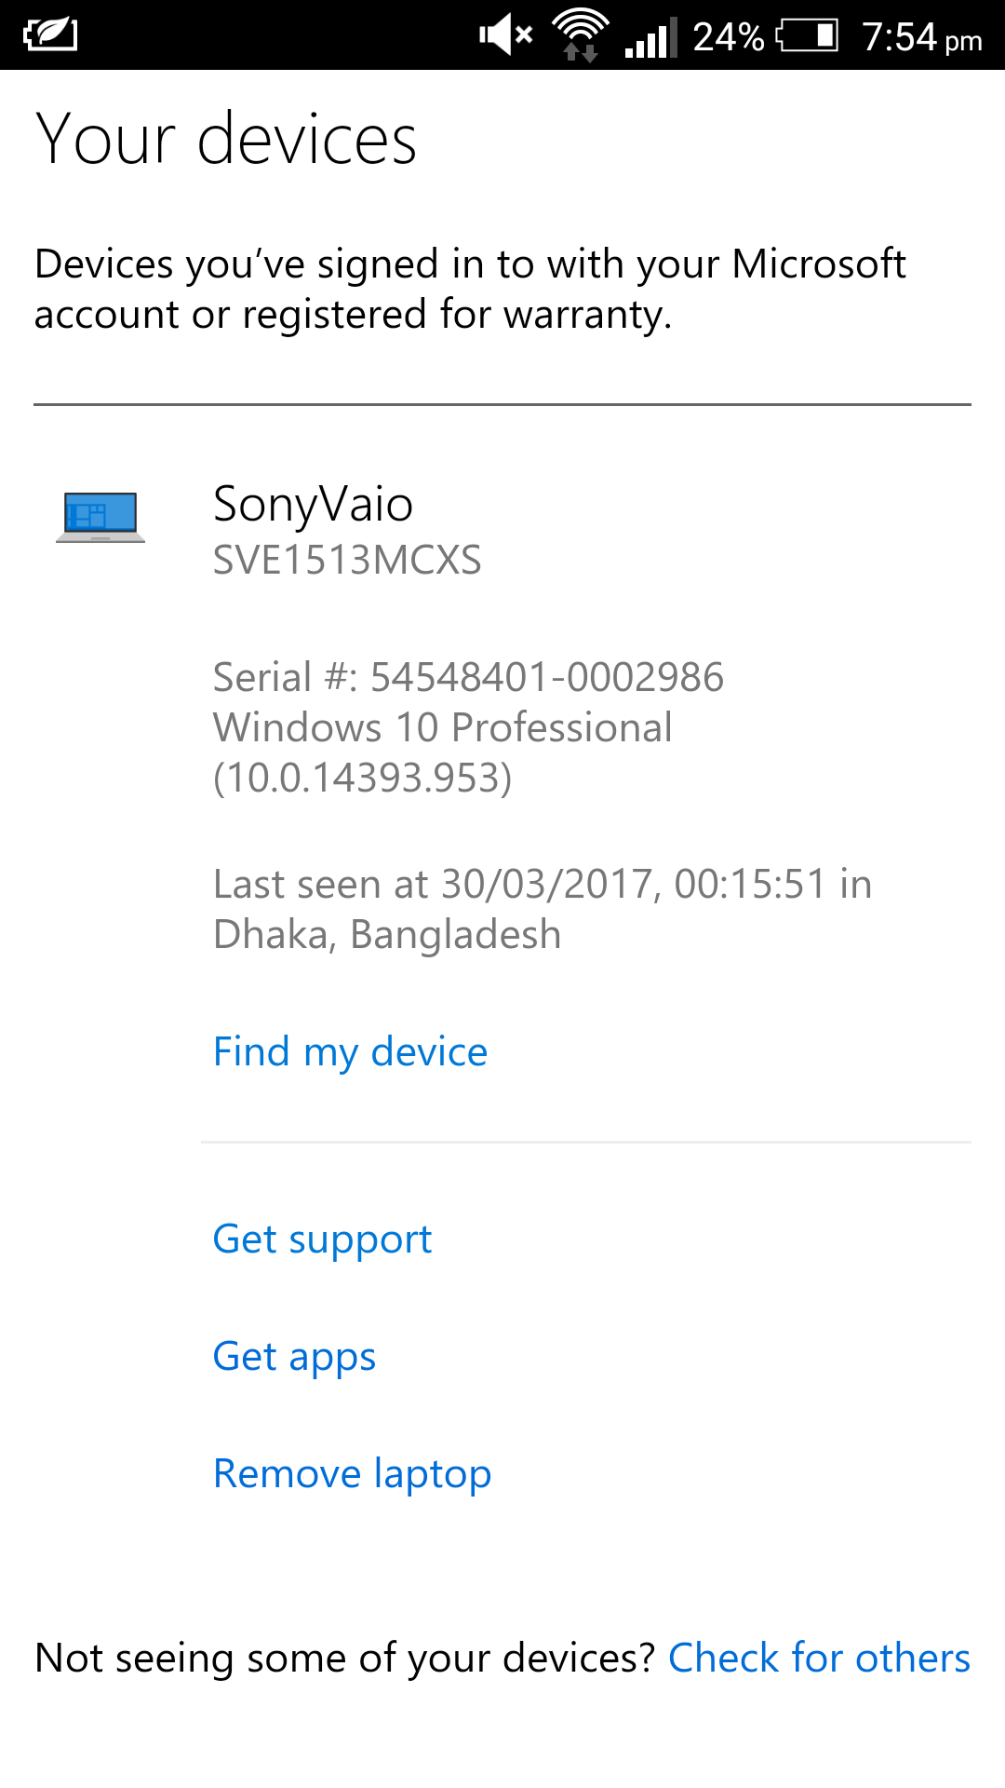Remove laptop from your account
Screen dimensions: 1005x1788
click(x=352, y=1473)
